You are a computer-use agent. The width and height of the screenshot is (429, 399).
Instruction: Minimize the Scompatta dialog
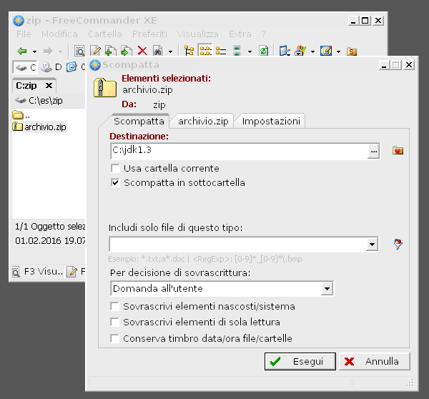(x=384, y=65)
